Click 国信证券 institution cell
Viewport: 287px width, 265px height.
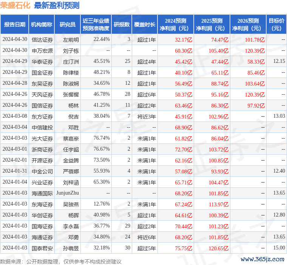[x=42, y=106]
